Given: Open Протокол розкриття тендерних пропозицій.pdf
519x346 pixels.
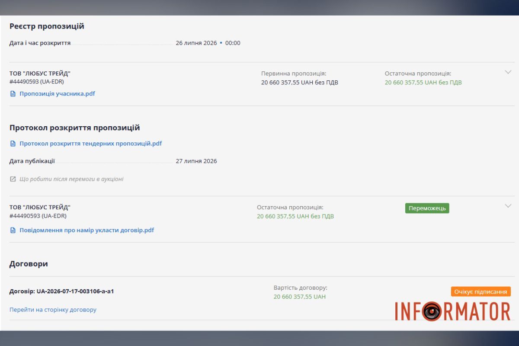Looking at the screenshot, I should 91,144.
